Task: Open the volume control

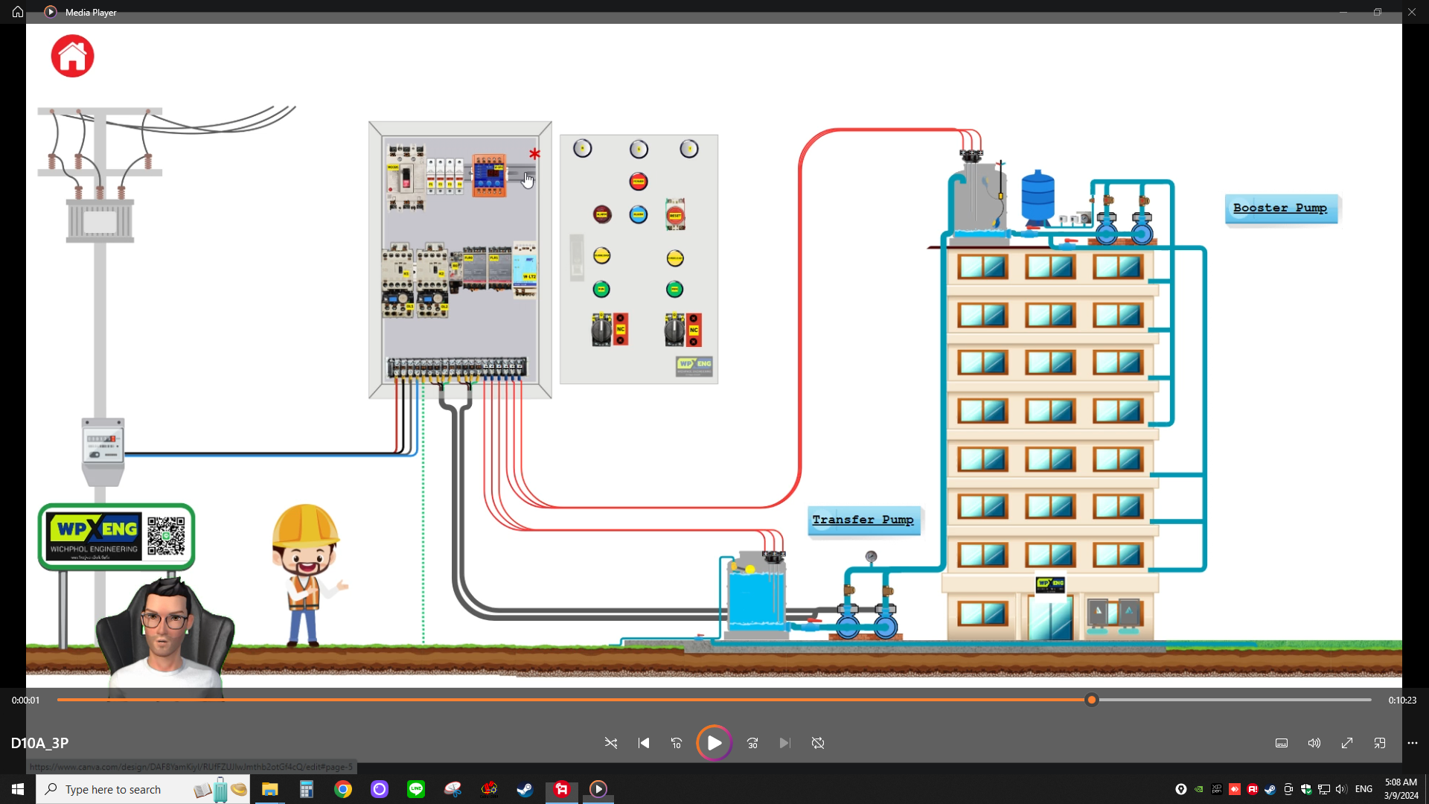Action: [1314, 743]
